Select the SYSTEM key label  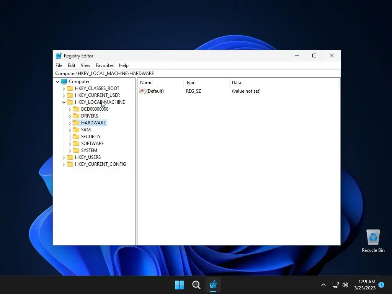[89, 150]
